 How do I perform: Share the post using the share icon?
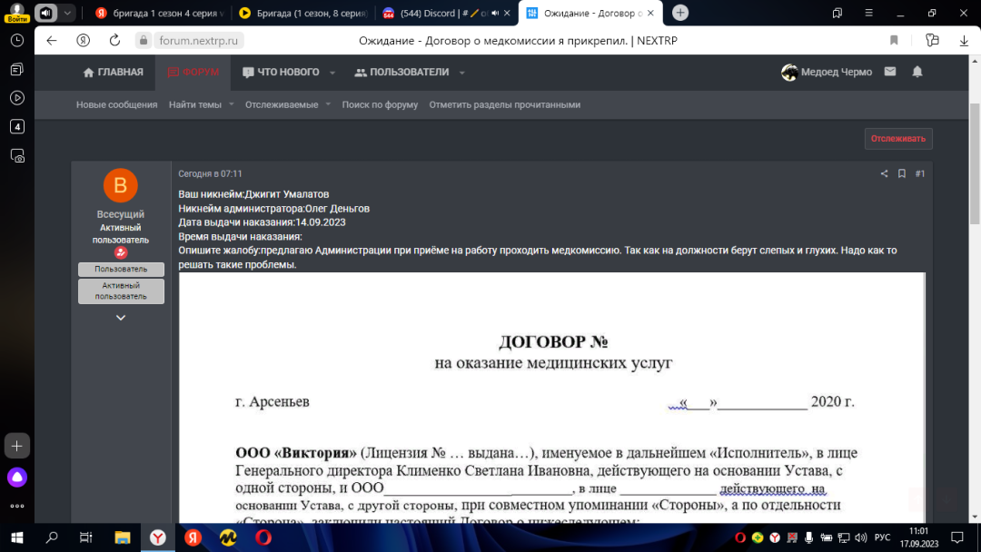(883, 172)
